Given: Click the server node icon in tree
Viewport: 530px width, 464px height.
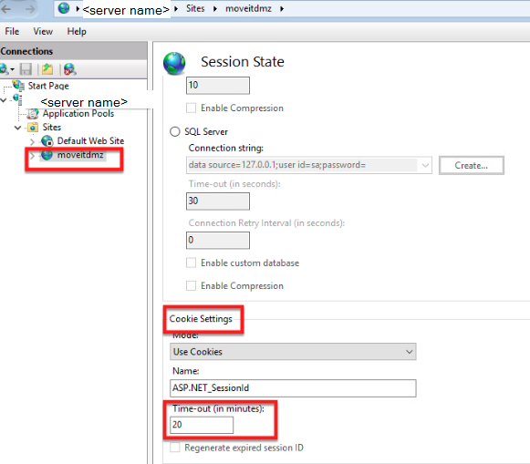Looking at the screenshot, I should click(17, 99).
